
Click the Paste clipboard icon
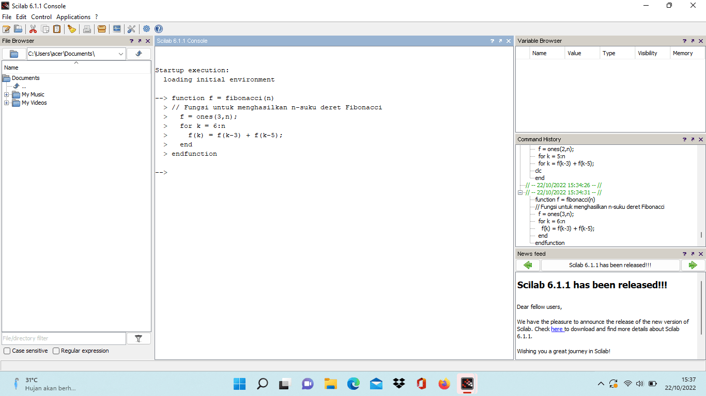pyautogui.click(x=57, y=29)
